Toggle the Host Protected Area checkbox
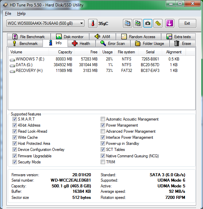The image size is (203, 209). (x=15, y=143)
